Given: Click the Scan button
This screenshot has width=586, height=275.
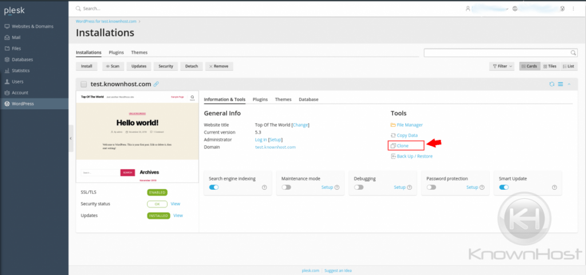Looking at the screenshot, I should 113,66.
